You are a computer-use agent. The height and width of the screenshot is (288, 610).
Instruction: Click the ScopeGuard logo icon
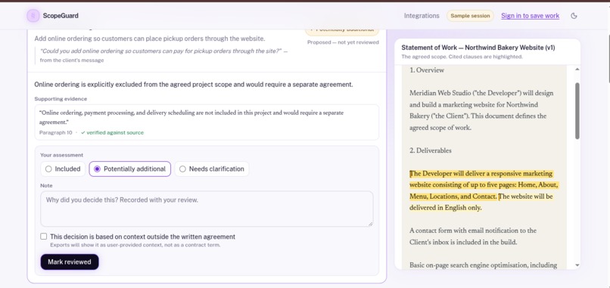(33, 16)
